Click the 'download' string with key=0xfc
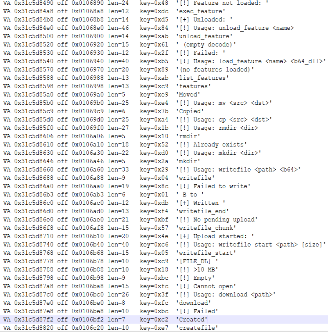 (193, 303)
